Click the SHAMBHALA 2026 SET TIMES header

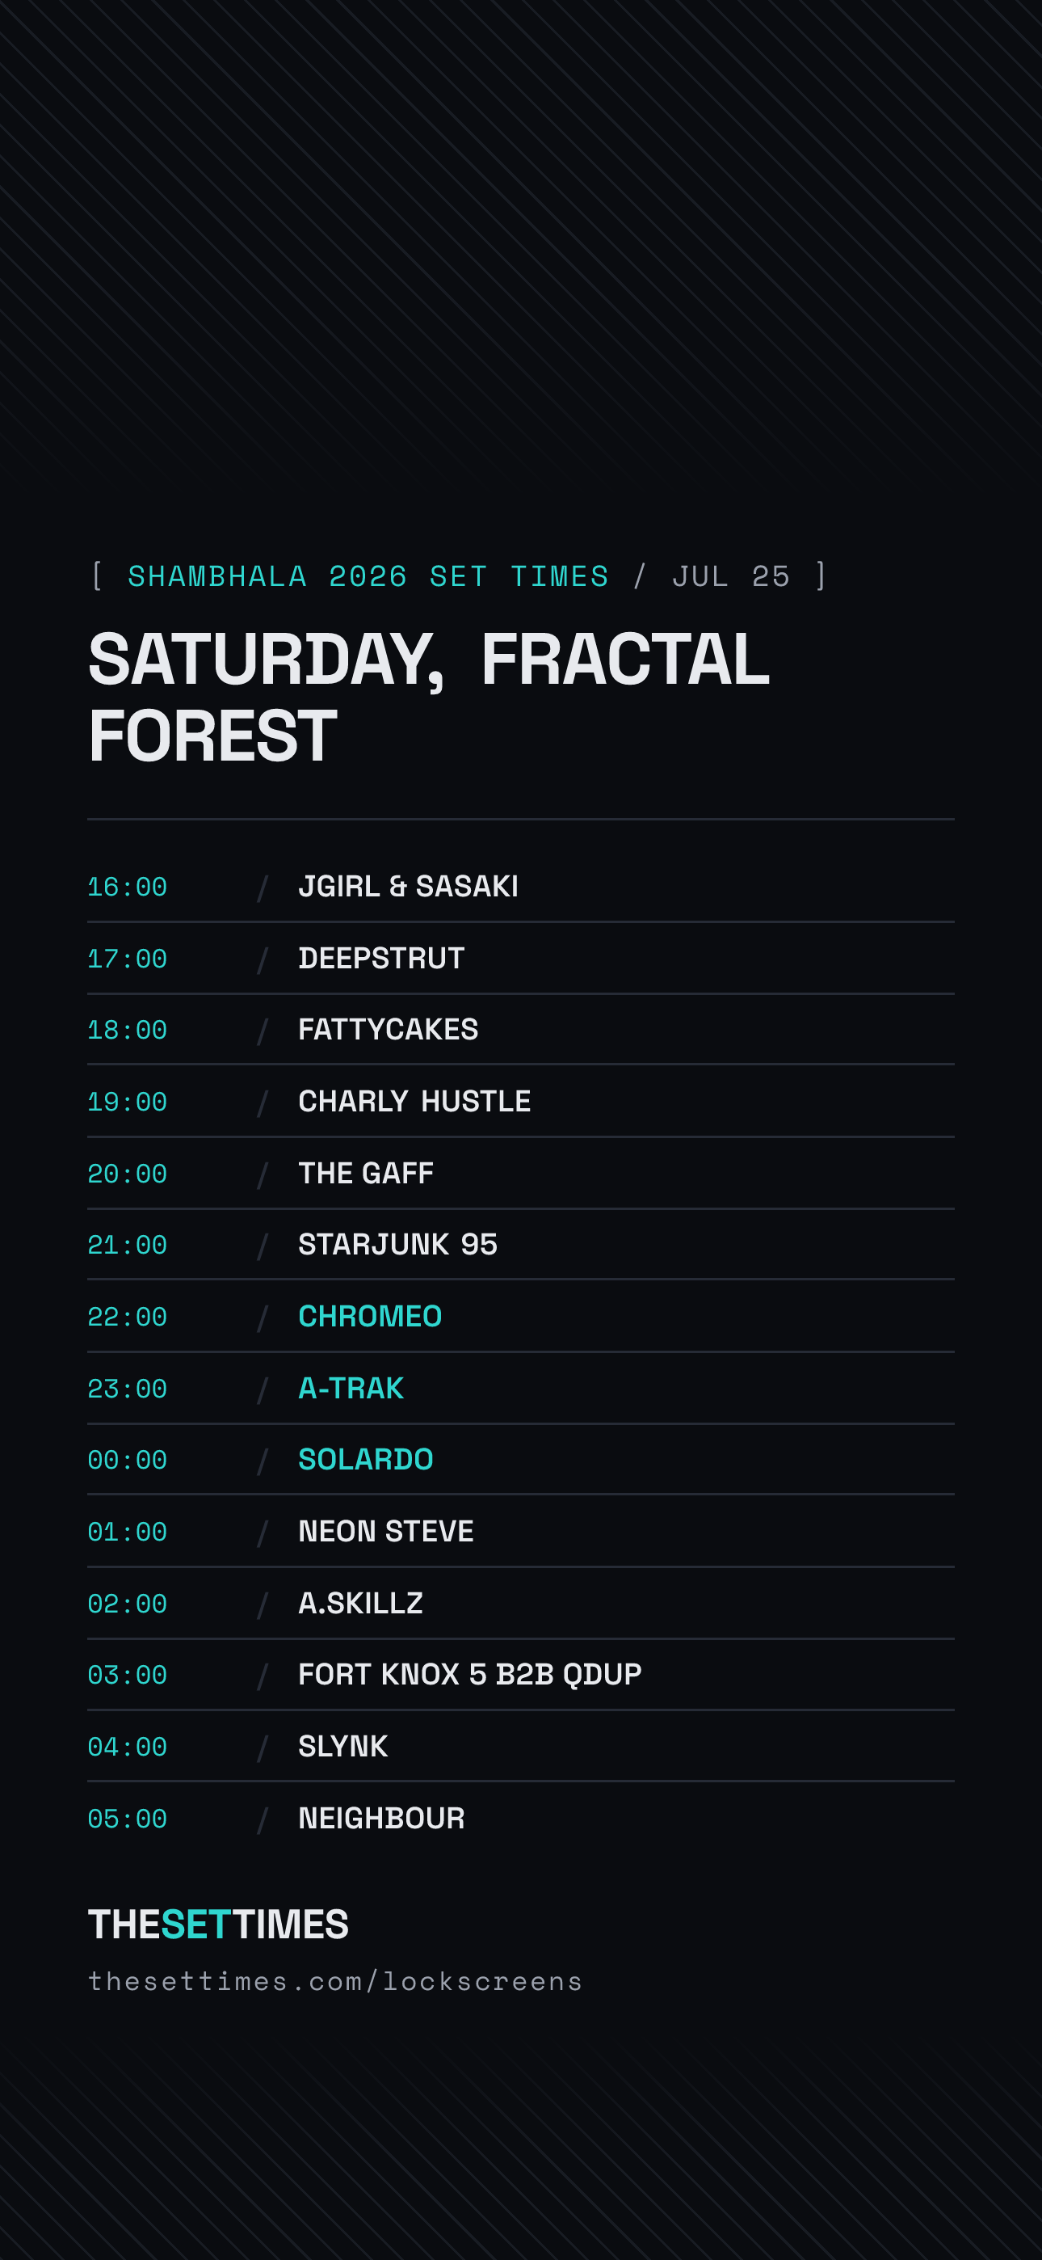(x=368, y=576)
